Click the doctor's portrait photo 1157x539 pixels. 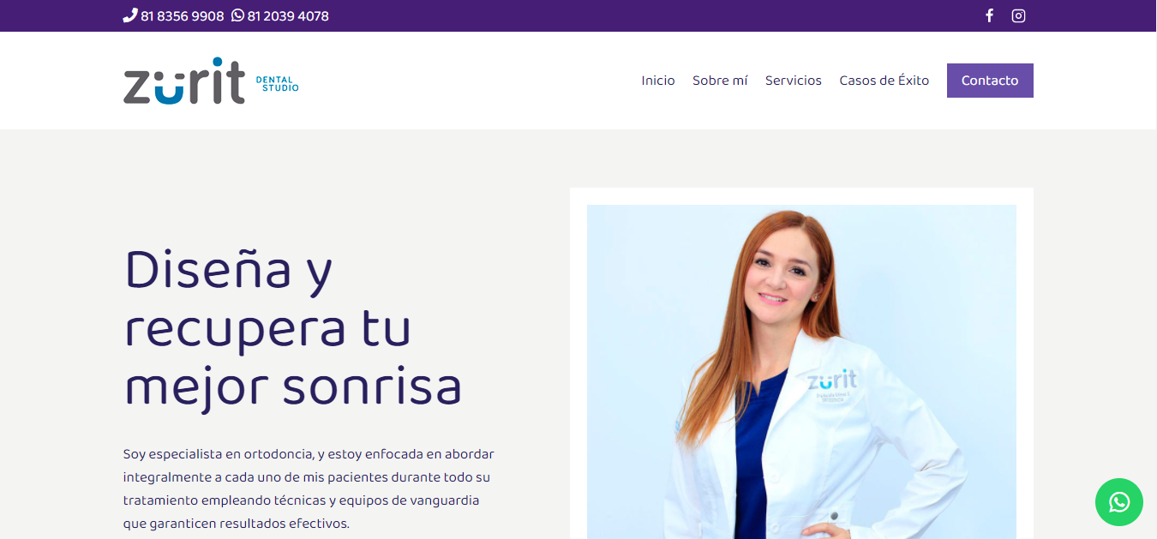(801, 372)
